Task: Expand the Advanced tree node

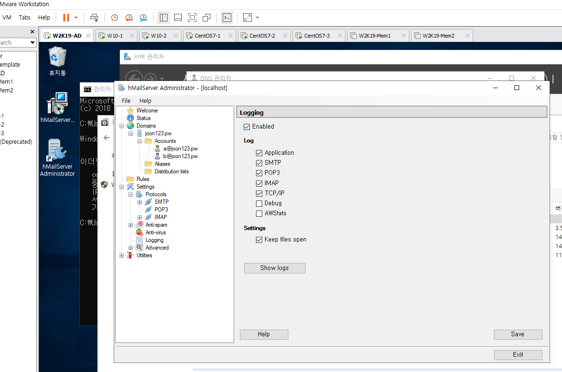Action: (x=130, y=248)
